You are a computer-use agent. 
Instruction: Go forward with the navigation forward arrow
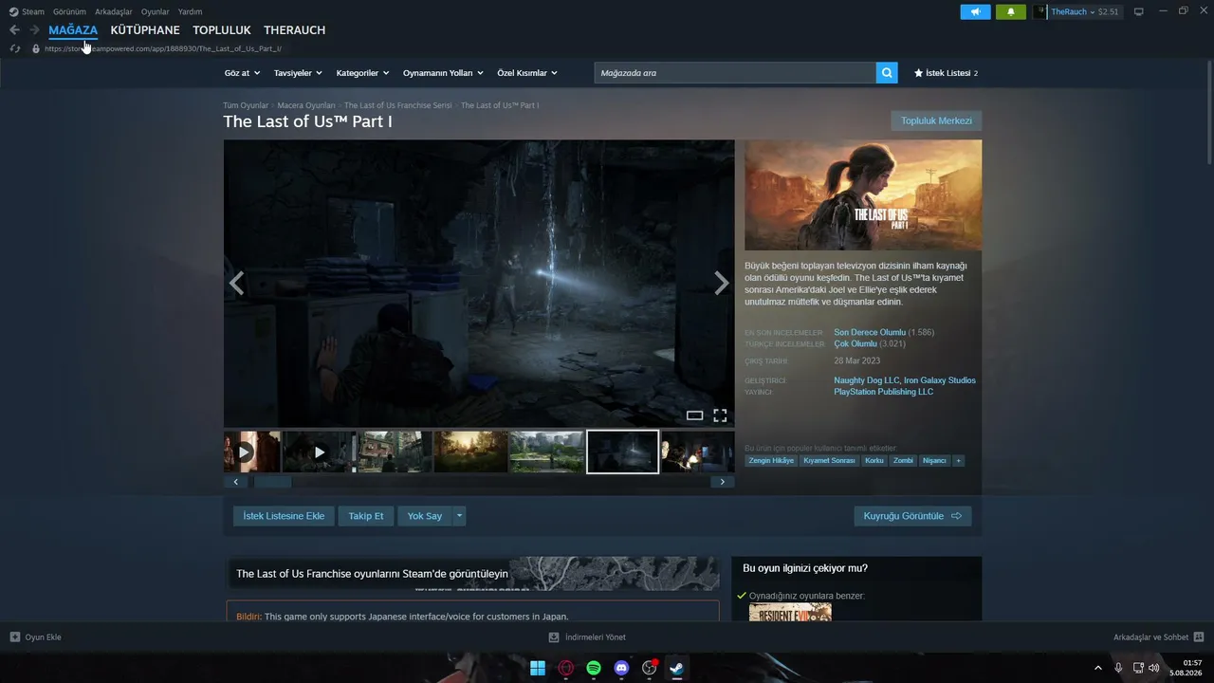pyautogui.click(x=34, y=30)
